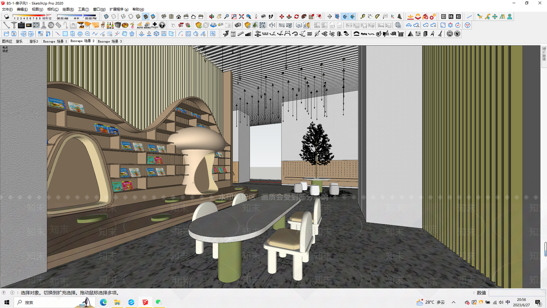Switch to Front view house icon
Image resolution: width=547 pixels, height=308 pixels.
coord(179,16)
